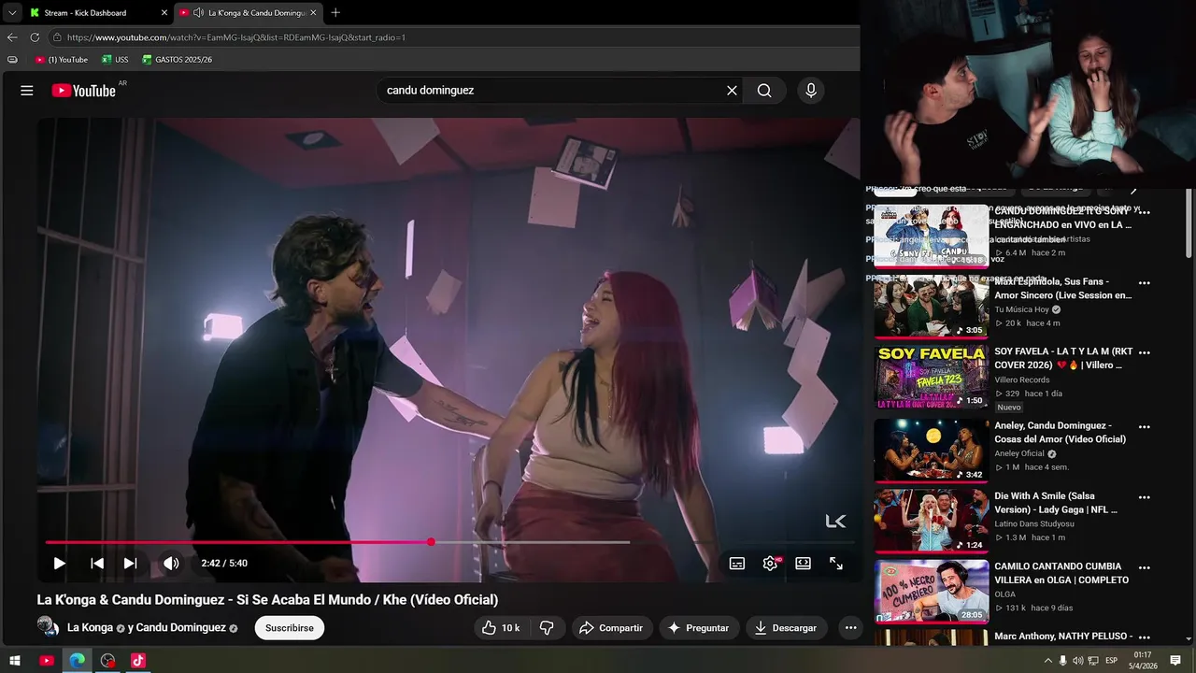
Task: Open the GASTOS 2025/26 bookmark
Action: coord(178,59)
